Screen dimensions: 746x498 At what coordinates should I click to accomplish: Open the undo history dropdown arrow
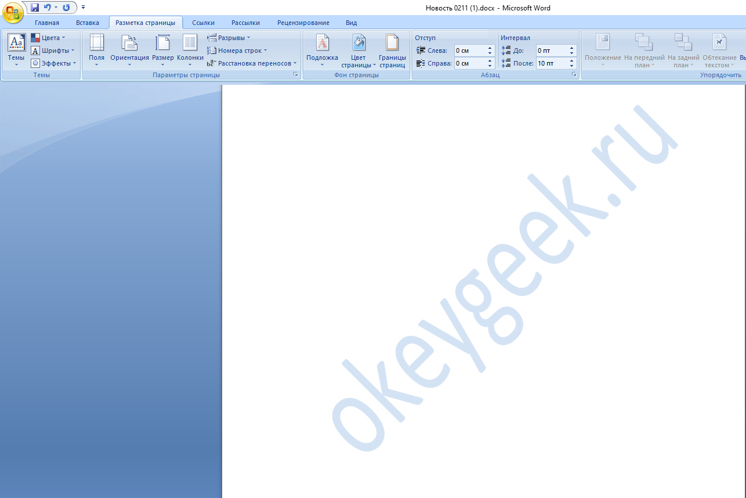pos(56,8)
